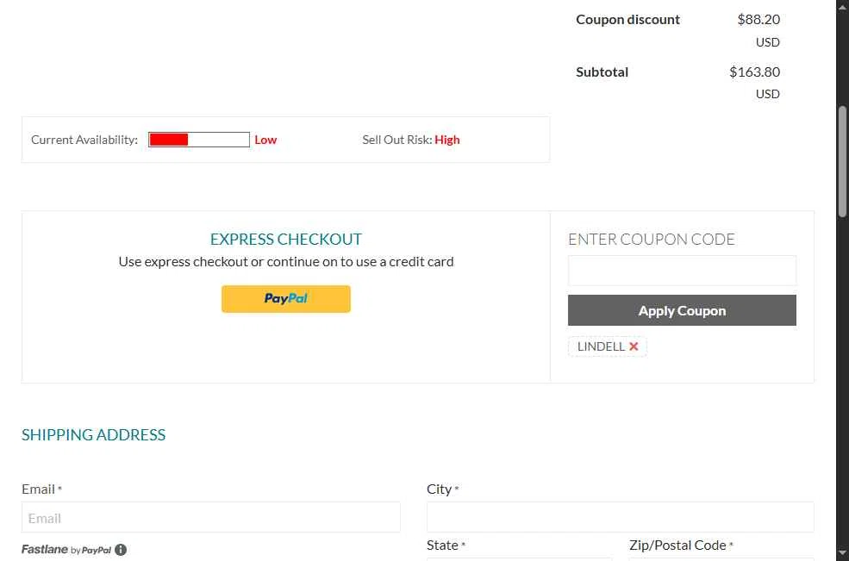Click the Current Availability label
The height and width of the screenshot is (561, 849).
84,140
